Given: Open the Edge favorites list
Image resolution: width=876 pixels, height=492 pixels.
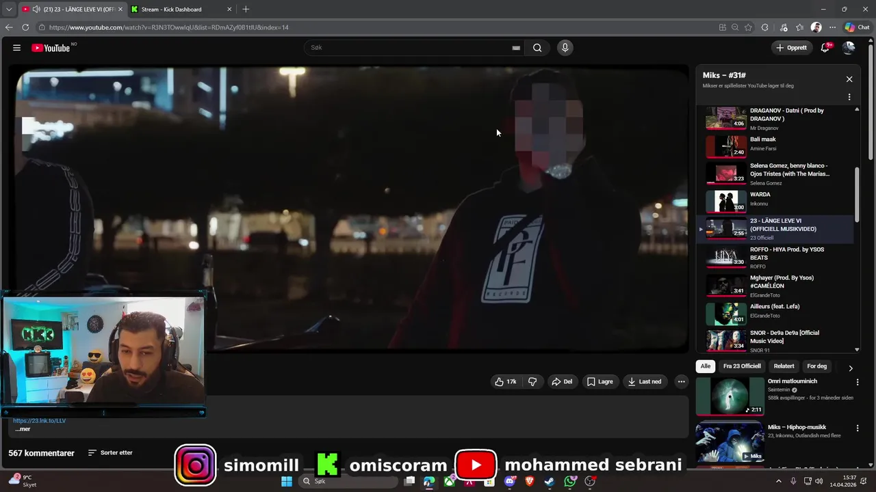Looking at the screenshot, I should [x=799, y=27].
